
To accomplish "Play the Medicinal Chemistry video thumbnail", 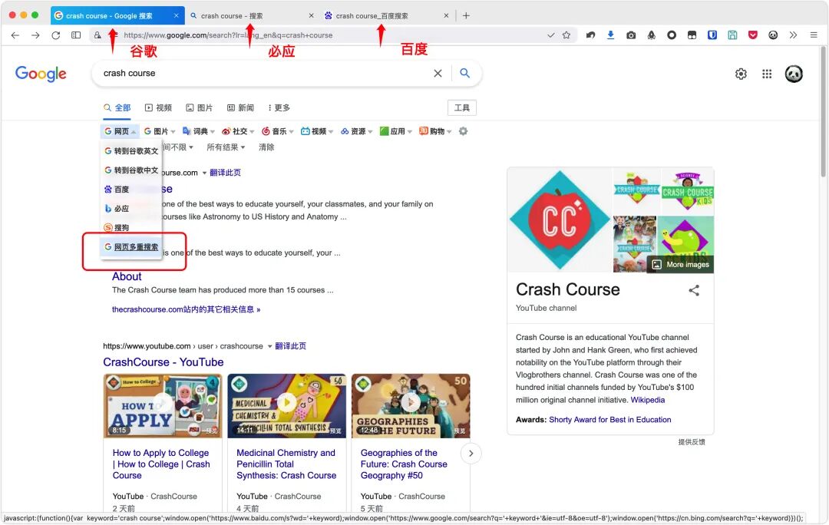I will click(287, 405).
